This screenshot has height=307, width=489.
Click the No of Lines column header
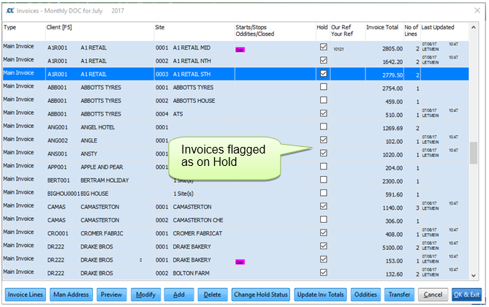(412, 31)
